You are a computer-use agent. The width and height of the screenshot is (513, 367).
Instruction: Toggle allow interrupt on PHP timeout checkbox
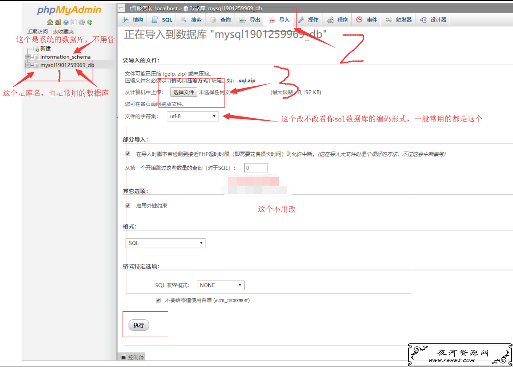tap(128, 154)
